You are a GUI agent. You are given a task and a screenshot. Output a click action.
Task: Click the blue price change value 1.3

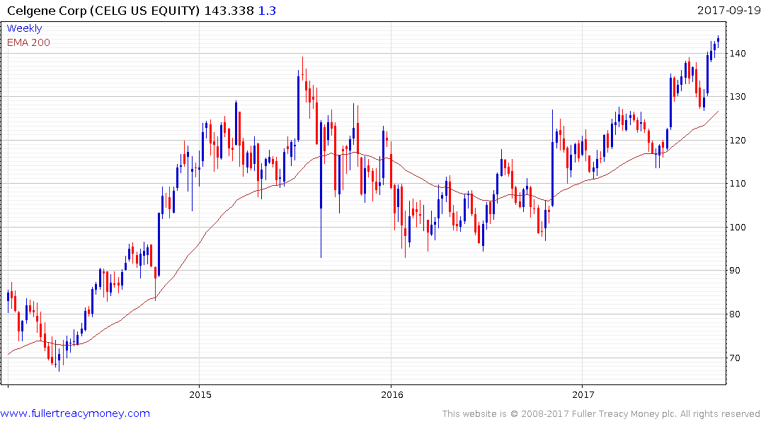click(x=267, y=11)
